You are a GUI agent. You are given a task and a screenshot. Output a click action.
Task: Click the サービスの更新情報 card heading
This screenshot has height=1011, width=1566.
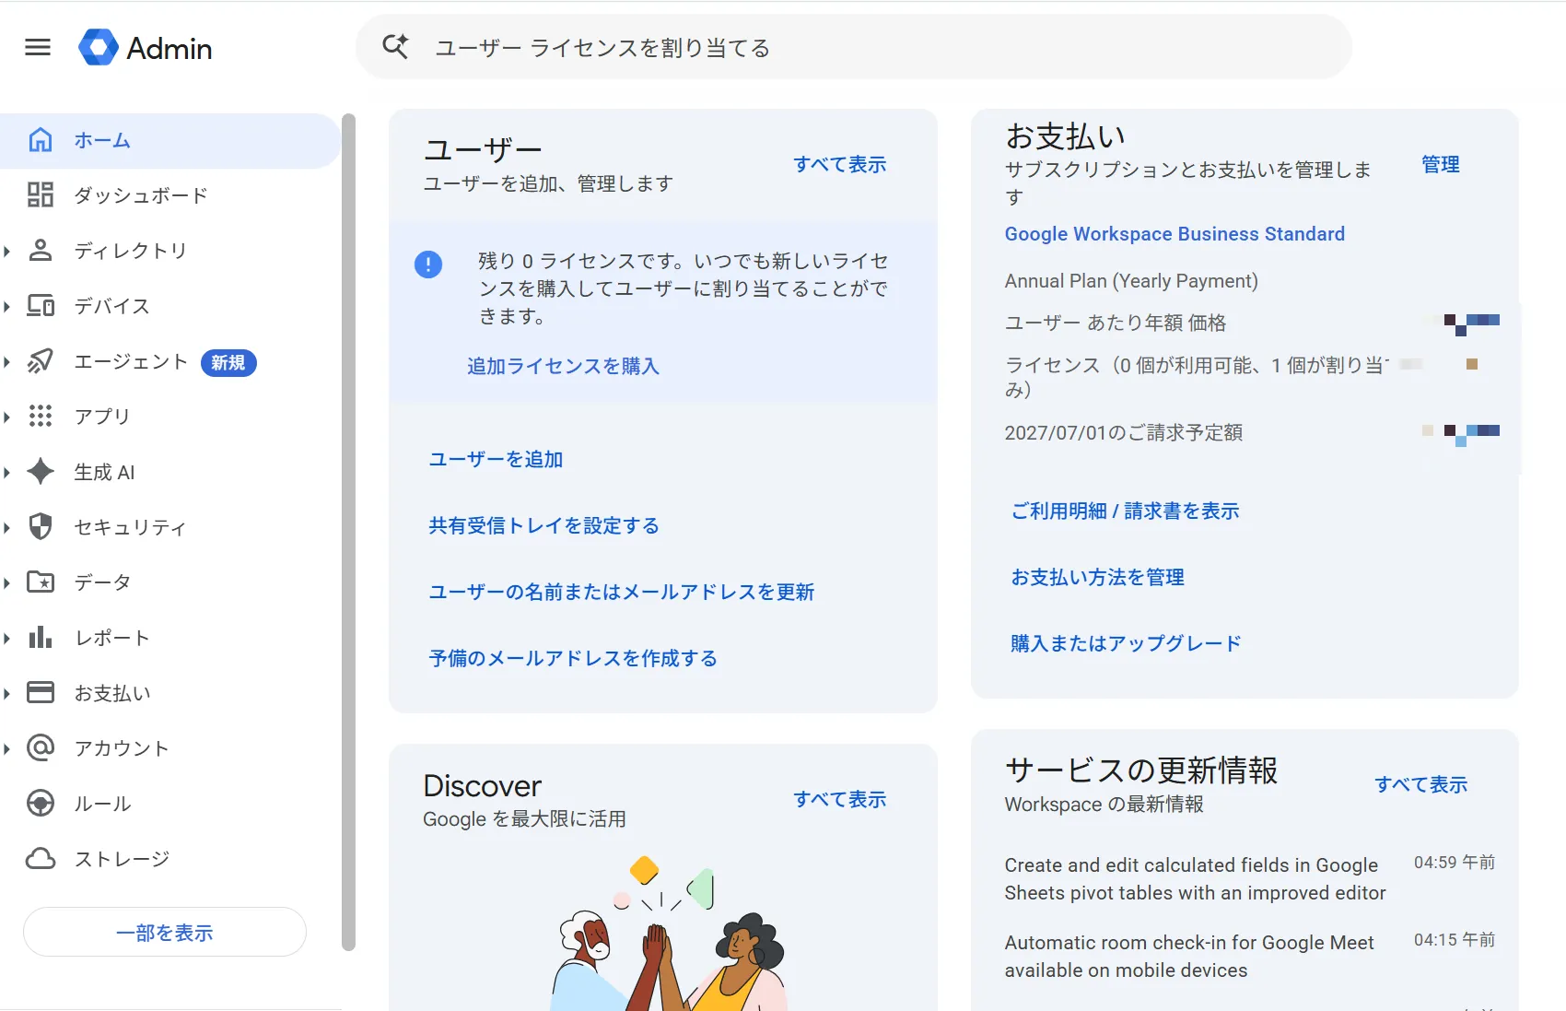point(1141,770)
